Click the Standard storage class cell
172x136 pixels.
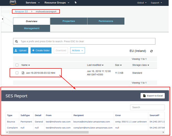(x=137, y=73)
